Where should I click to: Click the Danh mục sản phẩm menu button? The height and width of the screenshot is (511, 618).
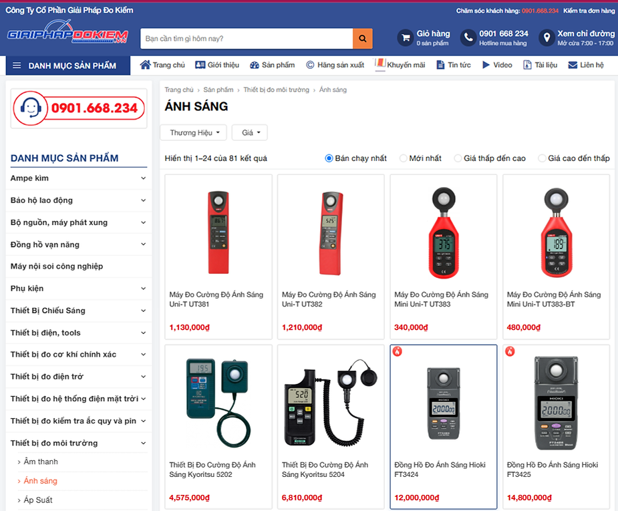(x=67, y=65)
